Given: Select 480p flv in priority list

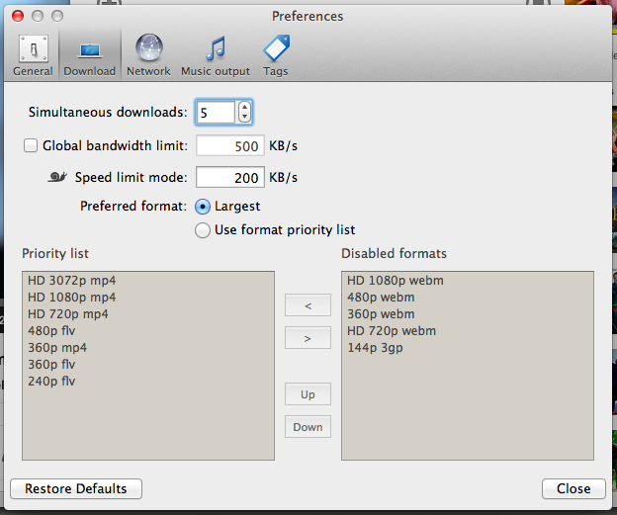Looking at the screenshot, I should click(x=148, y=331).
